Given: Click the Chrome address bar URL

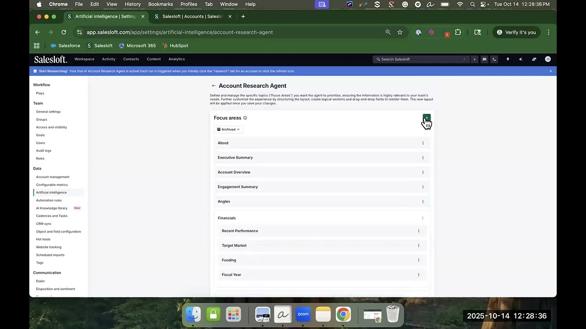Looking at the screenshot, I should tap(179, 32).
